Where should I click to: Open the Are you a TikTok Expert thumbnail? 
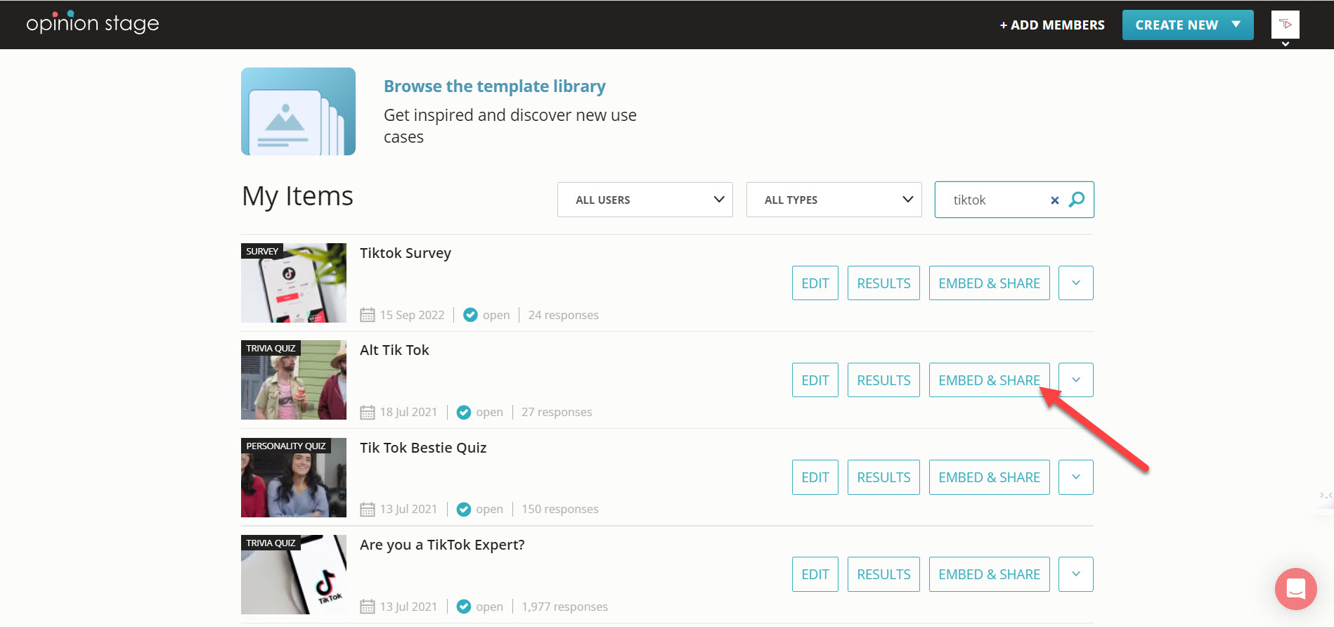[294, 574]
